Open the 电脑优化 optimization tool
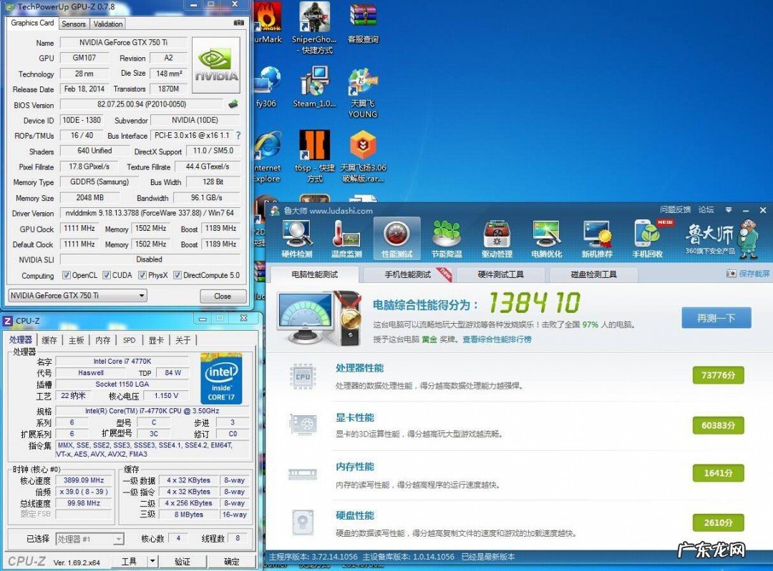This screenshot has height=571, width=773. (x=547, y=239)
